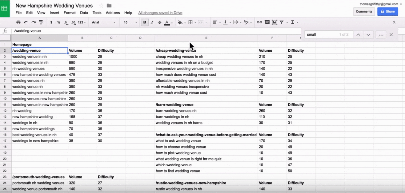Select the Paint format roller tool

coord(41,22)
